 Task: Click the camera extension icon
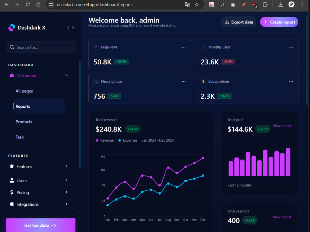233,5
